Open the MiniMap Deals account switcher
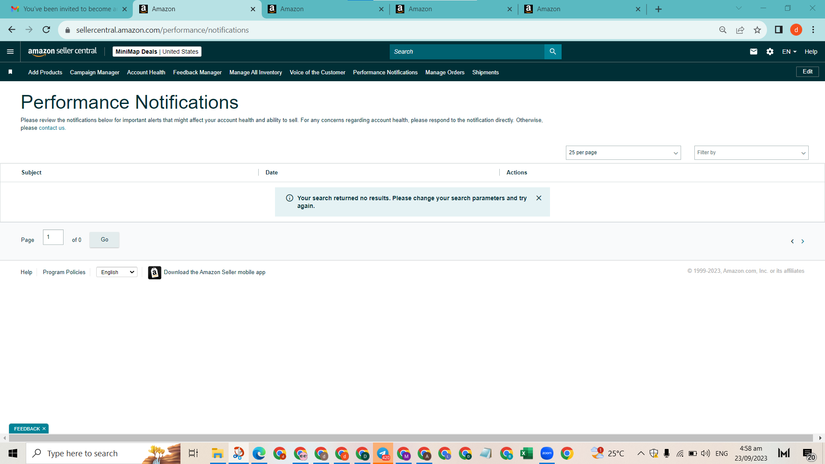The height and width of the screenshot is (464, 825). pyautogui.click(x=157, y=52)
